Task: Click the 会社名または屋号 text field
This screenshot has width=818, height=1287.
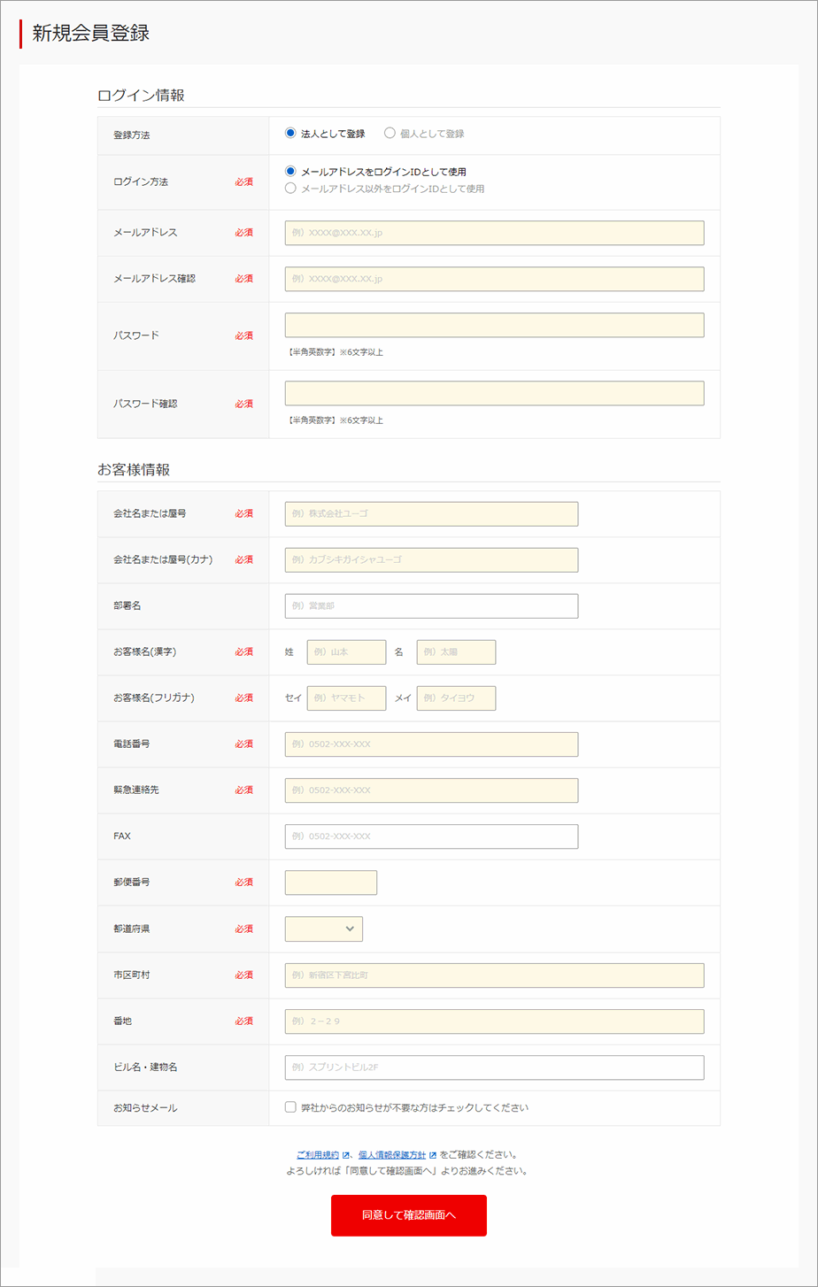Action: pos(431,513)
